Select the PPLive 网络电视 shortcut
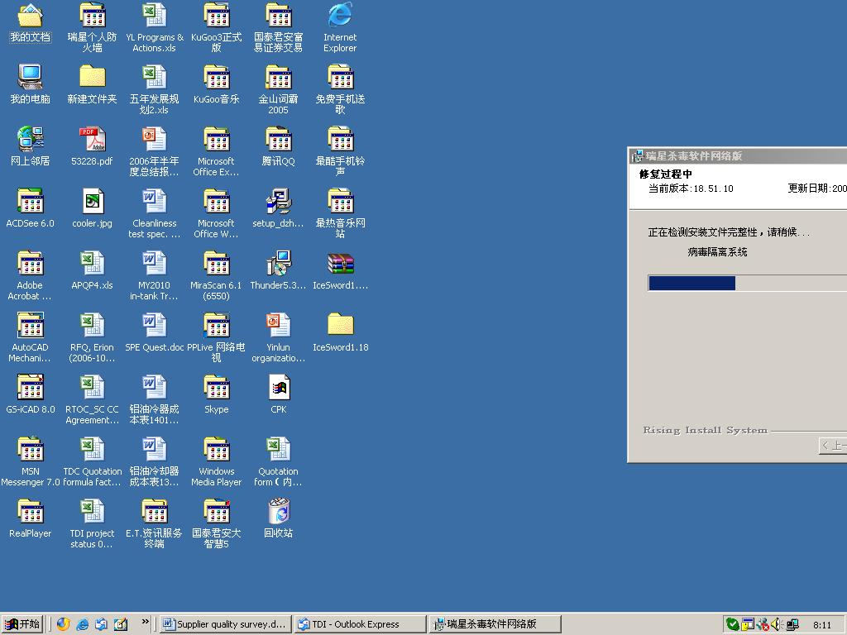The height and width of the screenshot is (635, 847). tap(216, 337)
